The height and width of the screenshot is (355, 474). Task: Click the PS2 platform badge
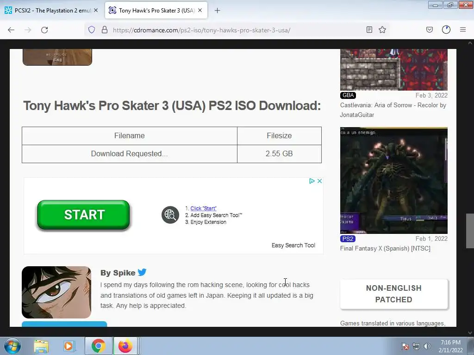[x=348, y=239]
